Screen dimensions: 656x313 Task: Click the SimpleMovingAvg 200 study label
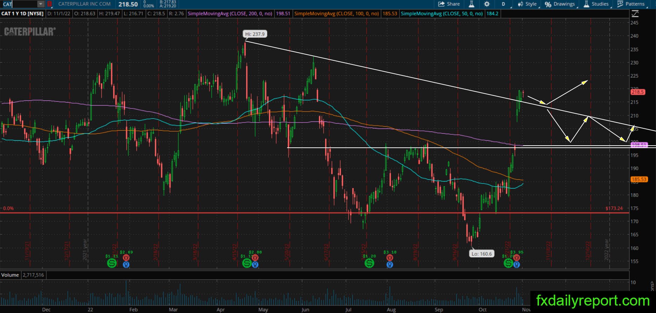[x=230, y=14]
